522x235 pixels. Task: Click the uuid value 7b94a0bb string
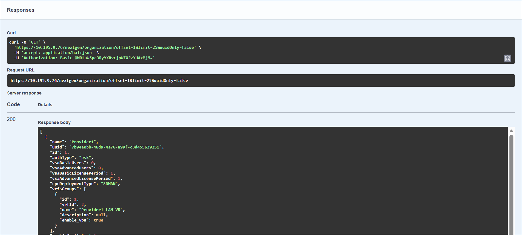click(115, 147)
